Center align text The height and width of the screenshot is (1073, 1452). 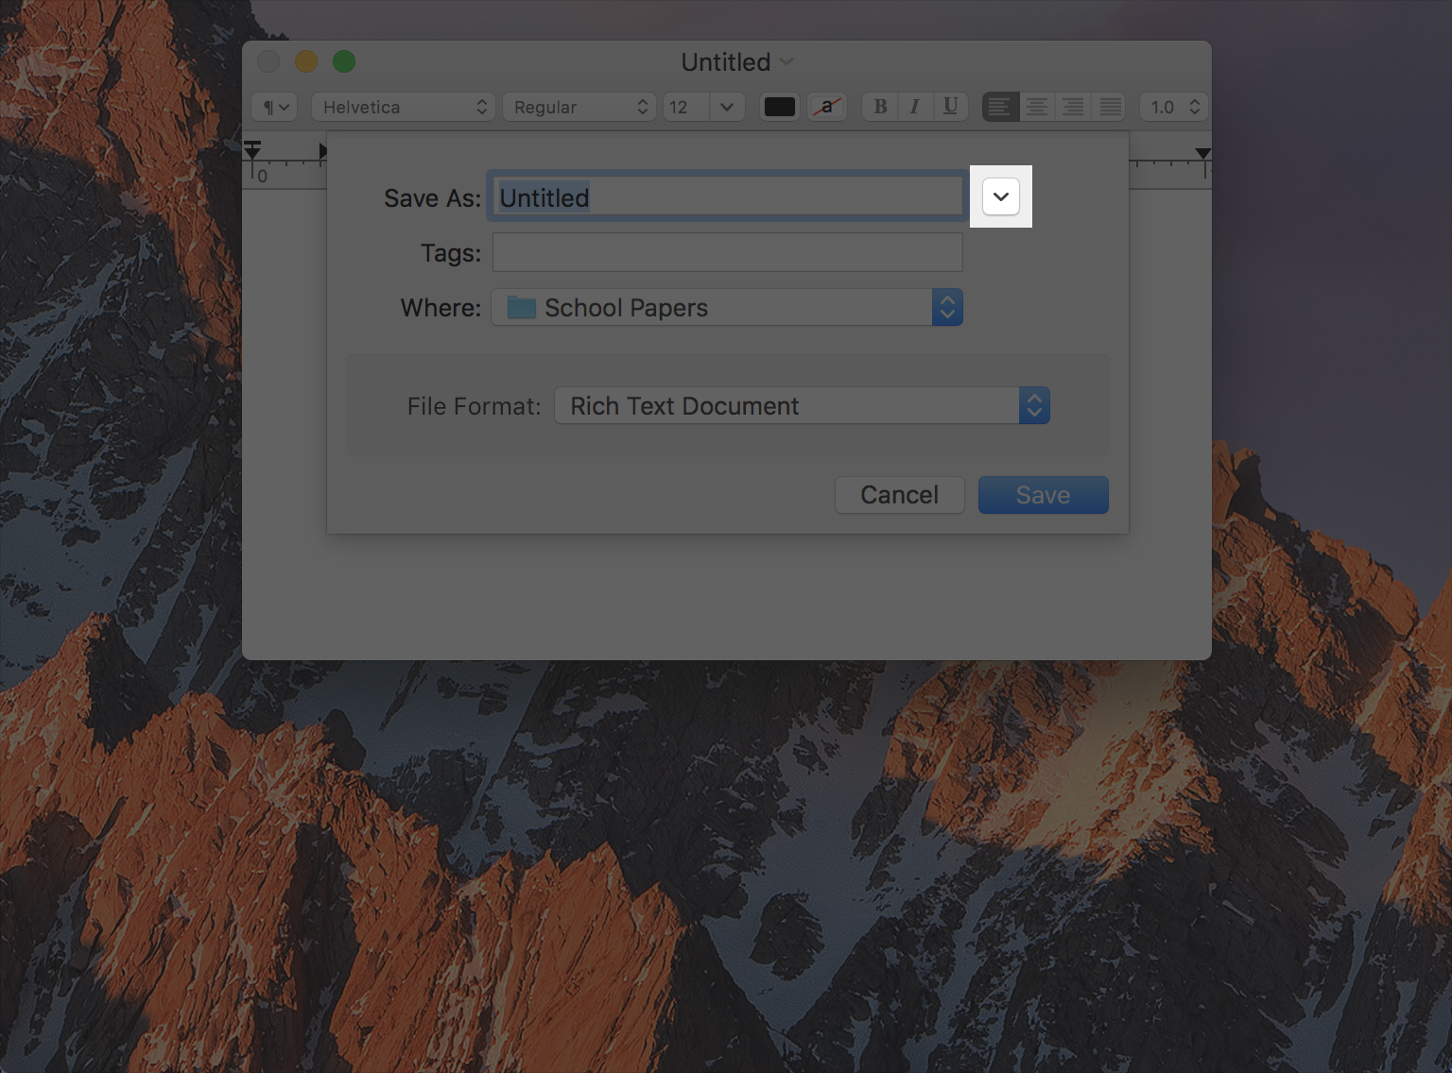(1037, 107)
